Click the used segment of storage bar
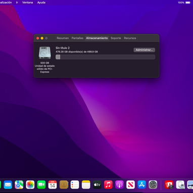The width and height of the screenshot is (193, 193). (58, 57)
